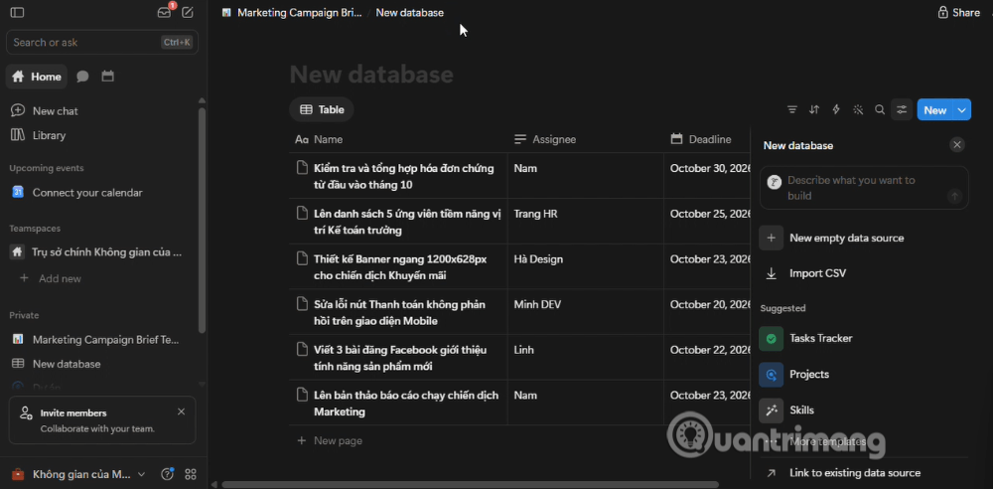Open page icon of Lên danh sách 5 ứng viên row

[x=302, y=214]
